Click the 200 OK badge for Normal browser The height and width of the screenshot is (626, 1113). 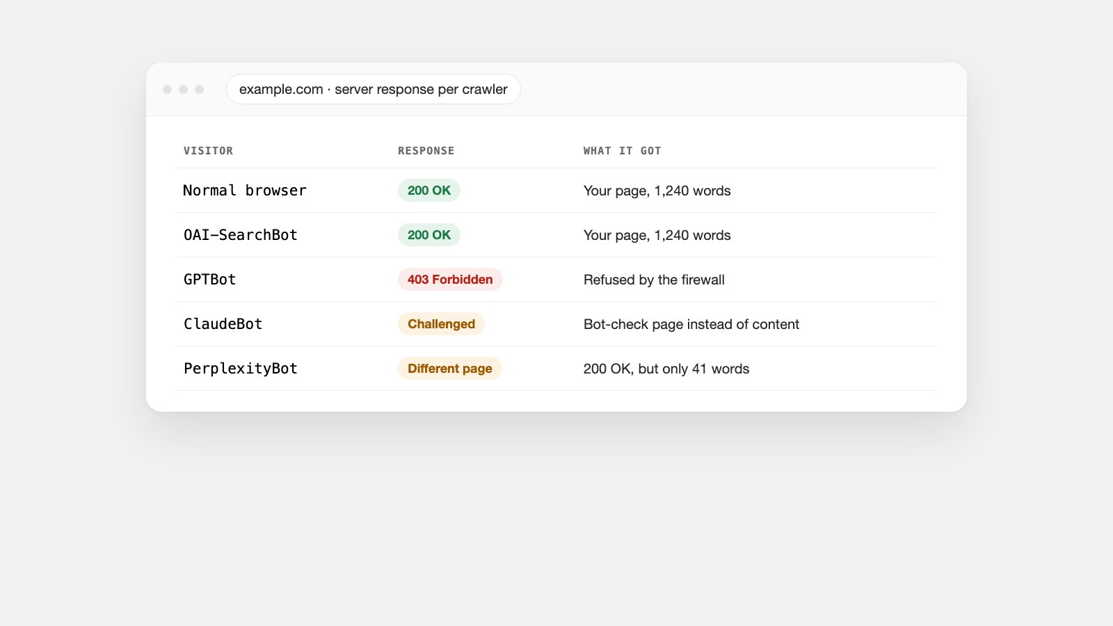pyautogui.click(x=429, y=191)
